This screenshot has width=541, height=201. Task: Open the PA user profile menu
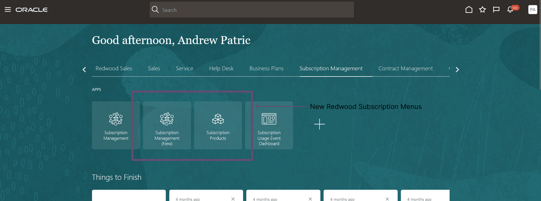tap(533, 10)
